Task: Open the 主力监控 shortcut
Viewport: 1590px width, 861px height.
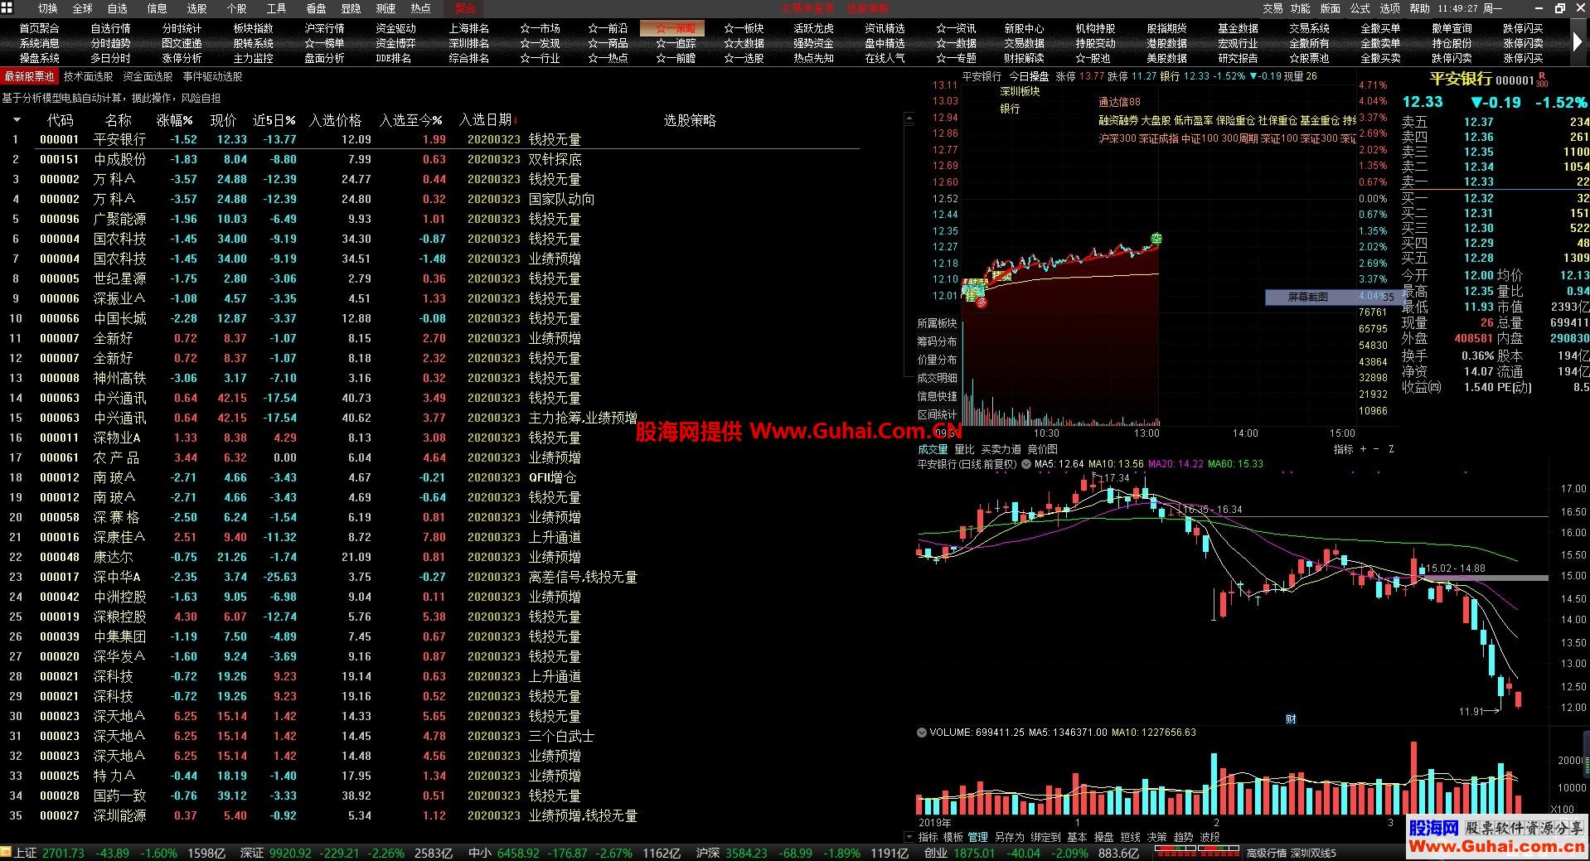Action: click(253, 58)
